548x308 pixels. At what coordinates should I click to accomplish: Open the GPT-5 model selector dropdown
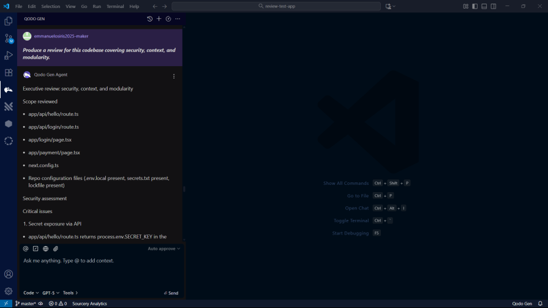(51, 293)
